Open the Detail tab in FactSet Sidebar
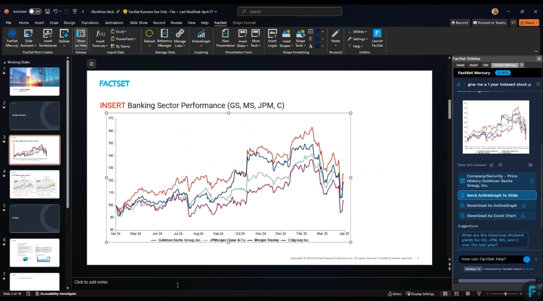The height and width of the screenshot is (301, 543). click(x=460, y=65)
